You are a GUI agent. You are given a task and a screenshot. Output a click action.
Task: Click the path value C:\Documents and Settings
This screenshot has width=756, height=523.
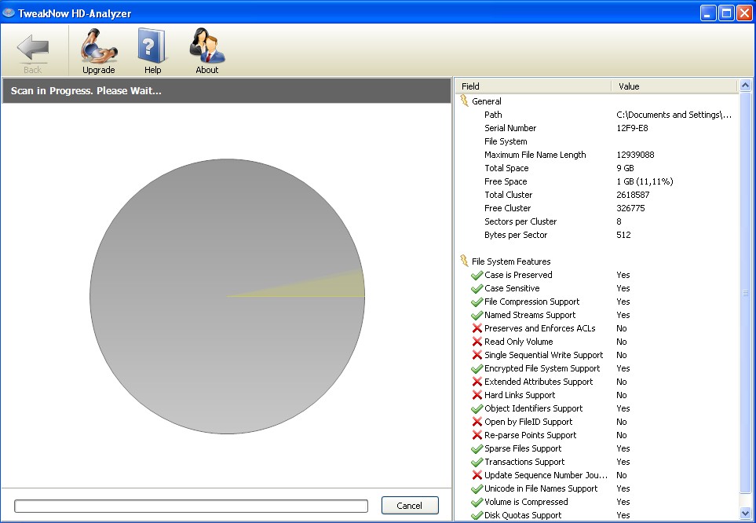pos(674,115)
